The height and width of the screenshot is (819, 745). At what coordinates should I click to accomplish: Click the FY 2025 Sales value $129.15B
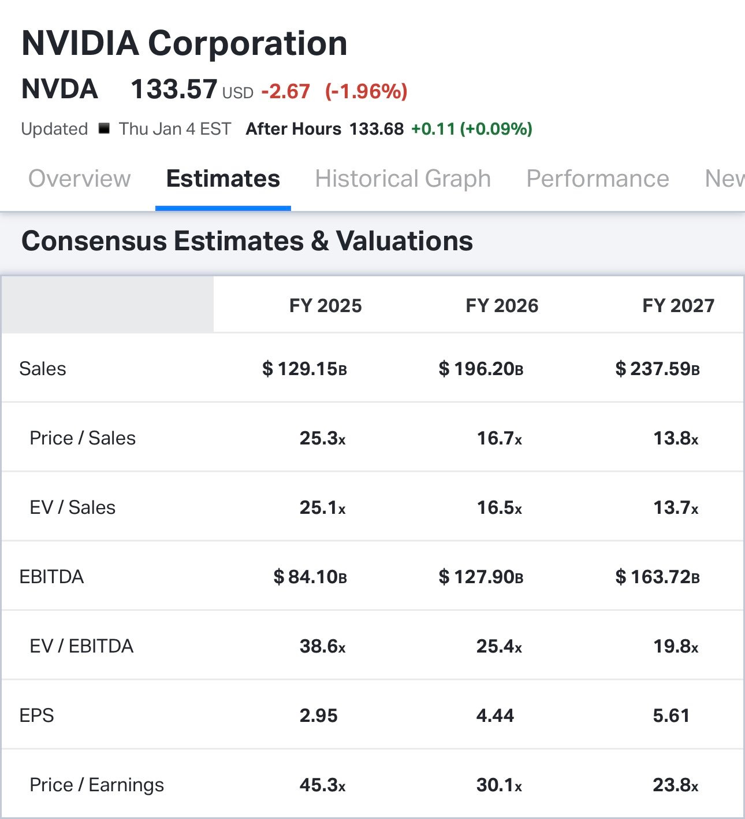tap(304, 369)
